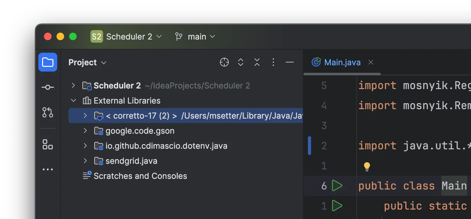
Task: Click the git branch icon beside main
Action: point(179,37)
